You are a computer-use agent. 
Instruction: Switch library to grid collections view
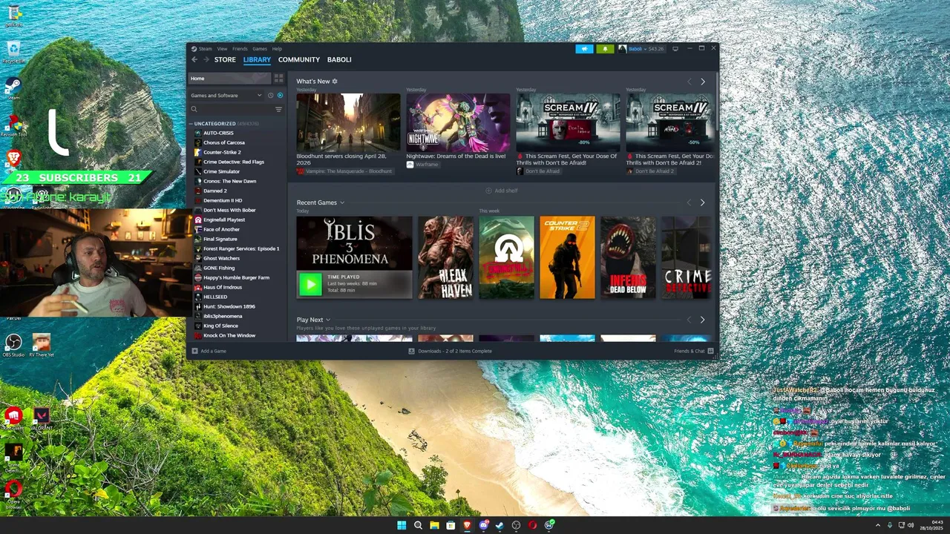pyautogui.click(x=278, y=78)
